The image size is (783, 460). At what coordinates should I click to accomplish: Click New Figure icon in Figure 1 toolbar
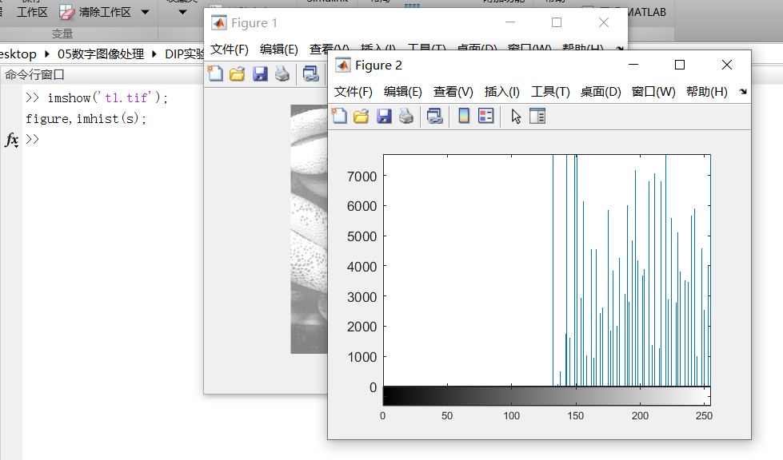tap(215, 73)
